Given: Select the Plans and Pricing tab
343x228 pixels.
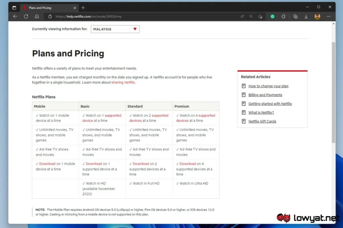Looking at the screenshot, I should 50,8.
